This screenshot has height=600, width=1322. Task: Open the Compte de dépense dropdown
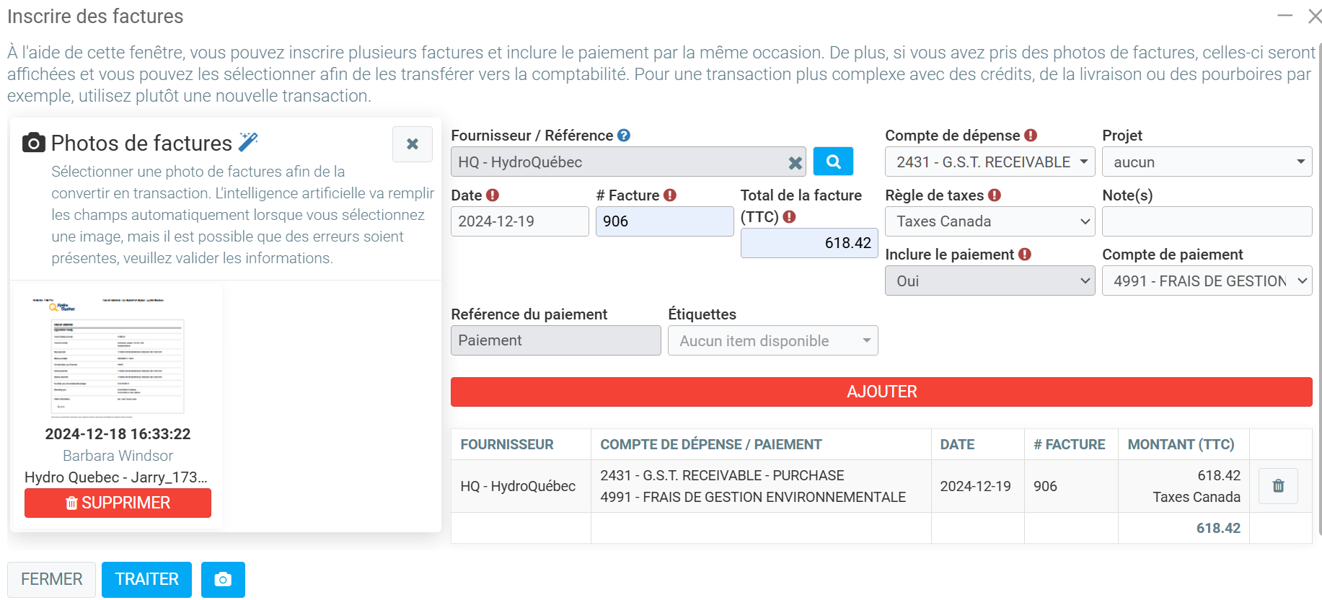point(990,162)
